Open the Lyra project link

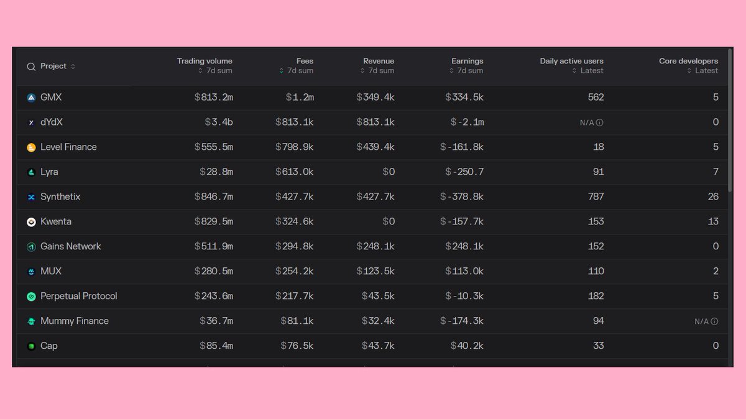49,172
